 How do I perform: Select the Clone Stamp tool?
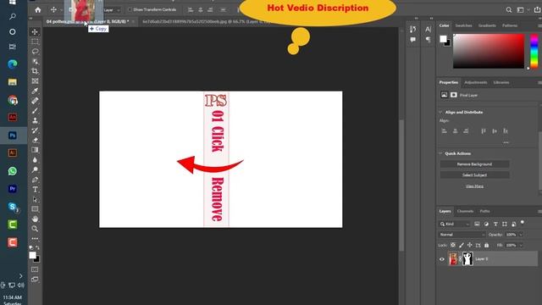[x=35, y=120]
